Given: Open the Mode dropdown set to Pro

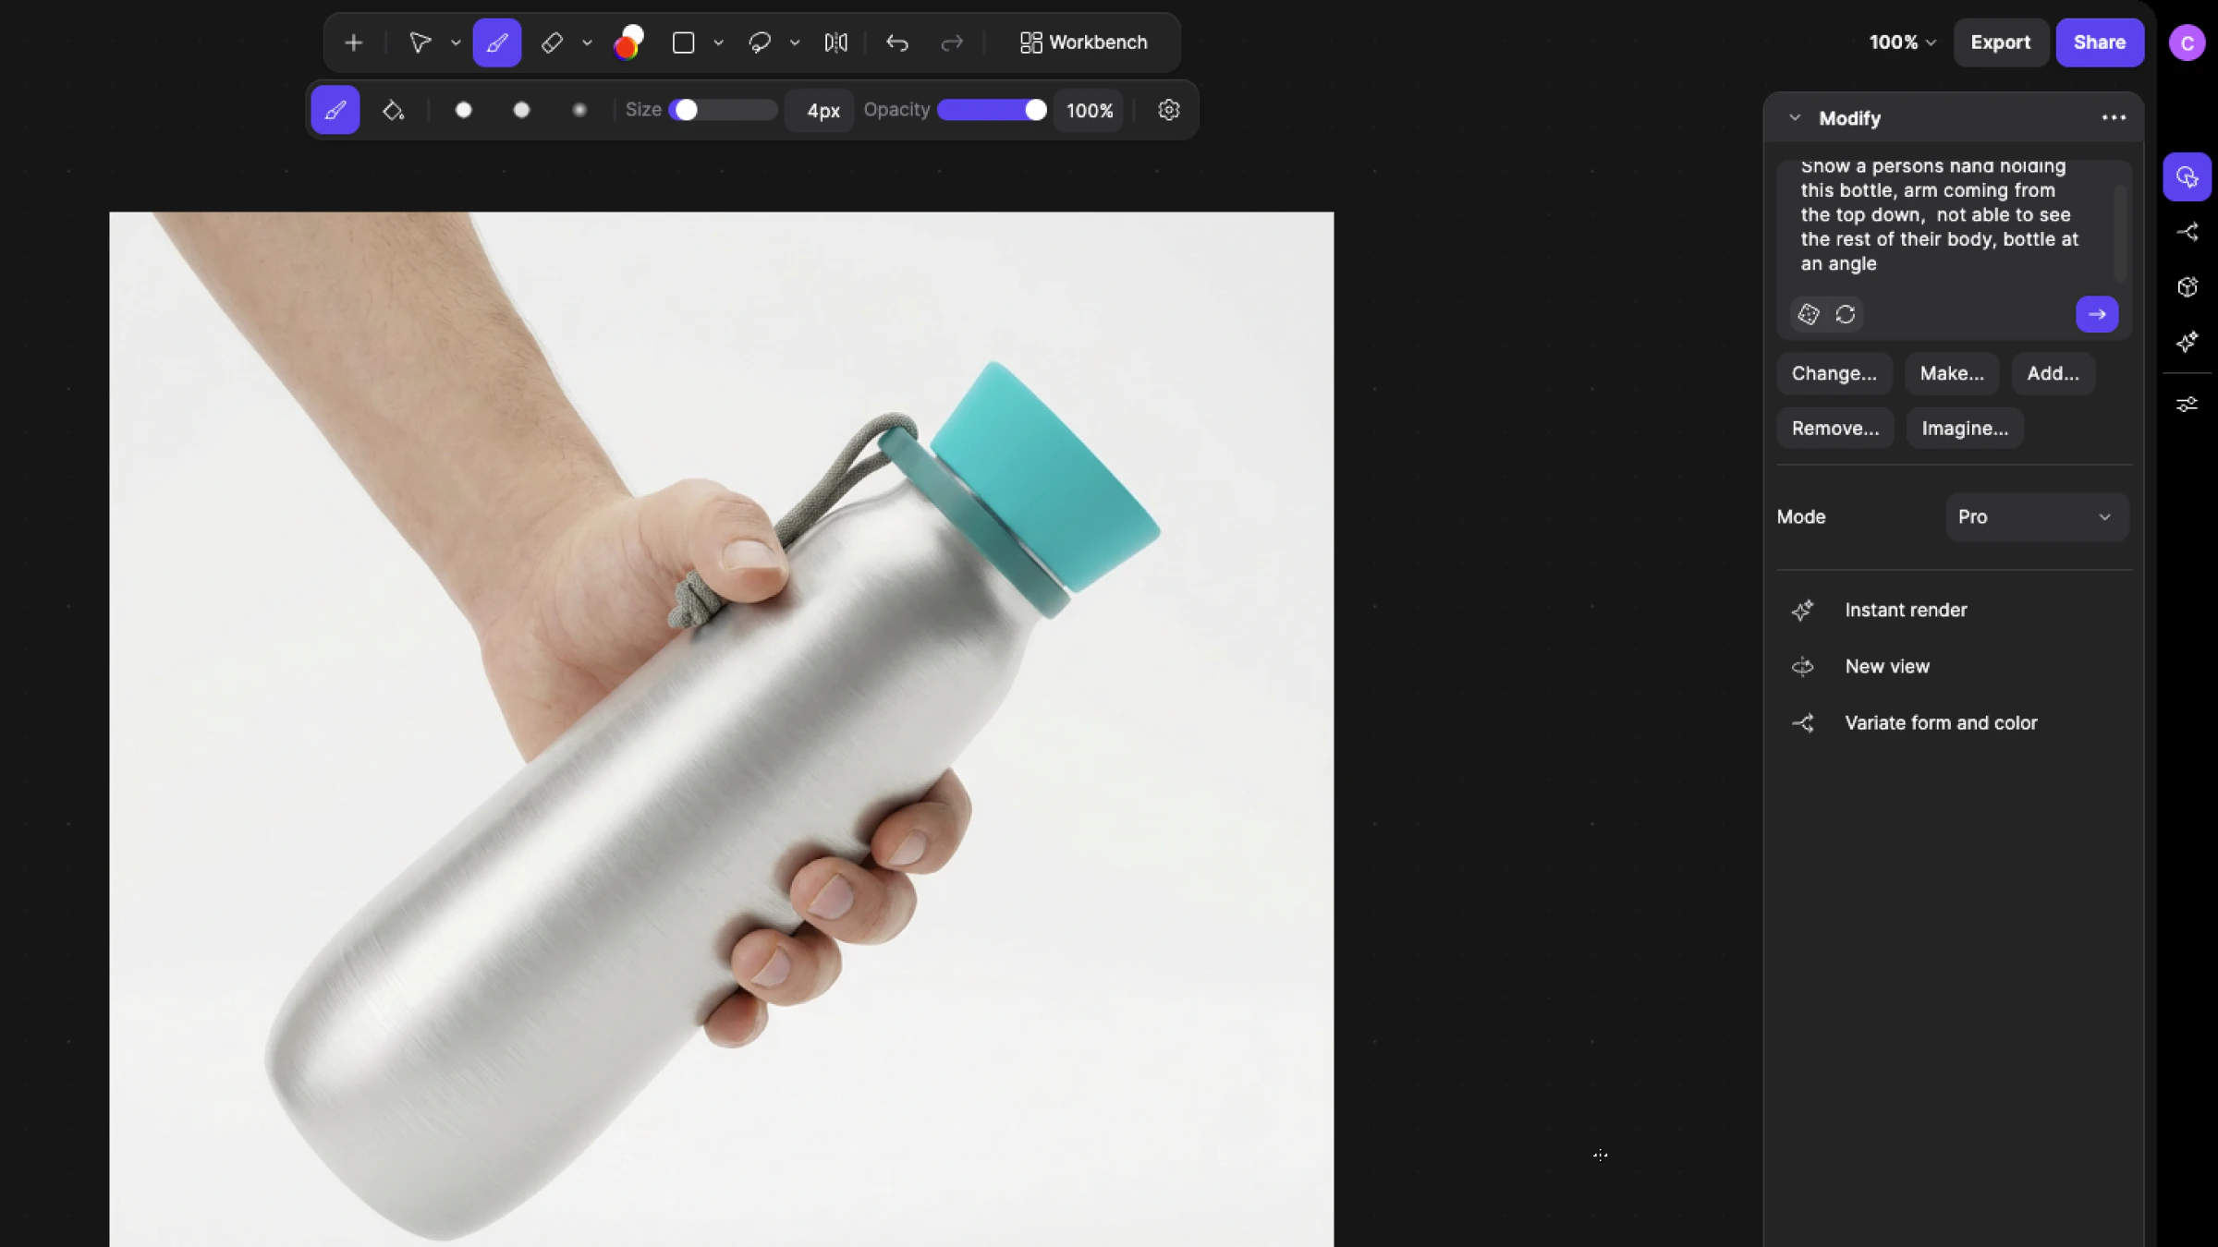Looking at the screenshot, I should tap(2036, 517).
